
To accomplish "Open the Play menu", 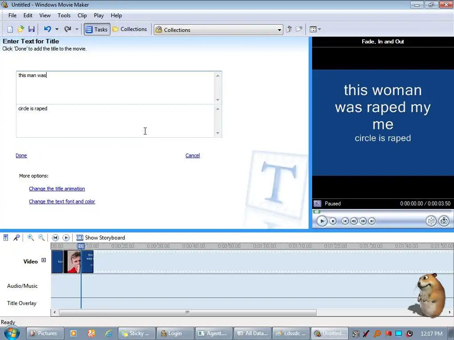I will coord(99,15).
